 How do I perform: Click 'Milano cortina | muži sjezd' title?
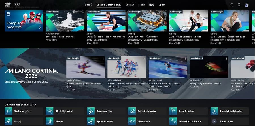[81, 83]
